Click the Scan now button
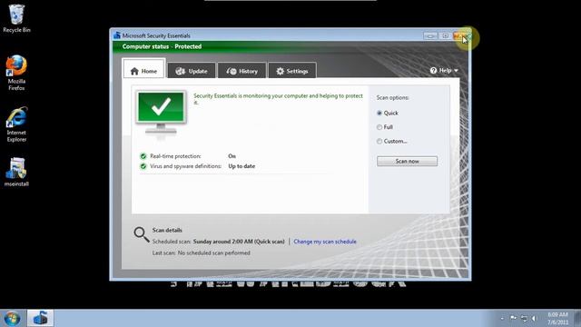 (407, 162)
